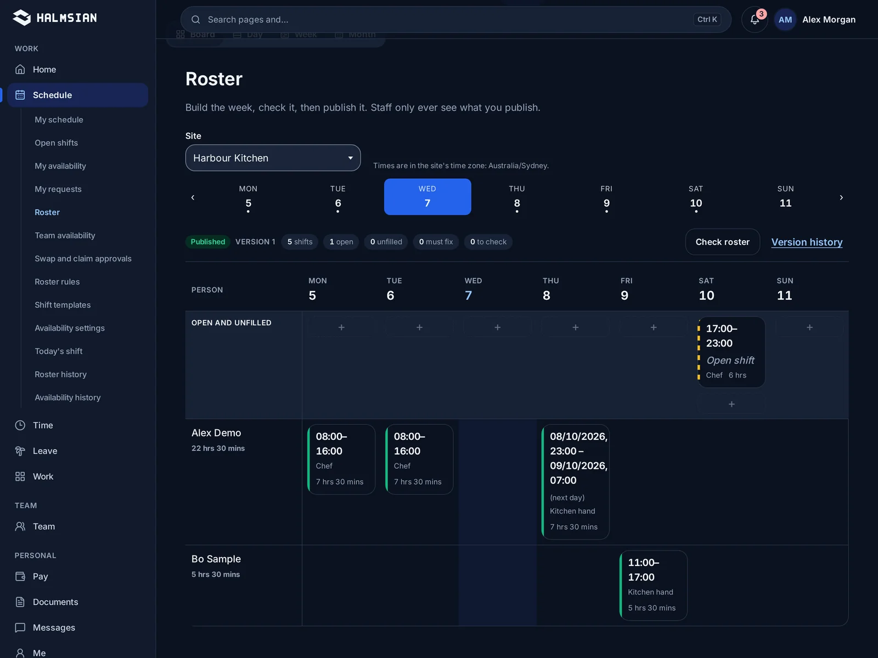Click the 0 must fix chip
Image resolution: width=878 pixels, height=658 pixels.
[436, 242]
